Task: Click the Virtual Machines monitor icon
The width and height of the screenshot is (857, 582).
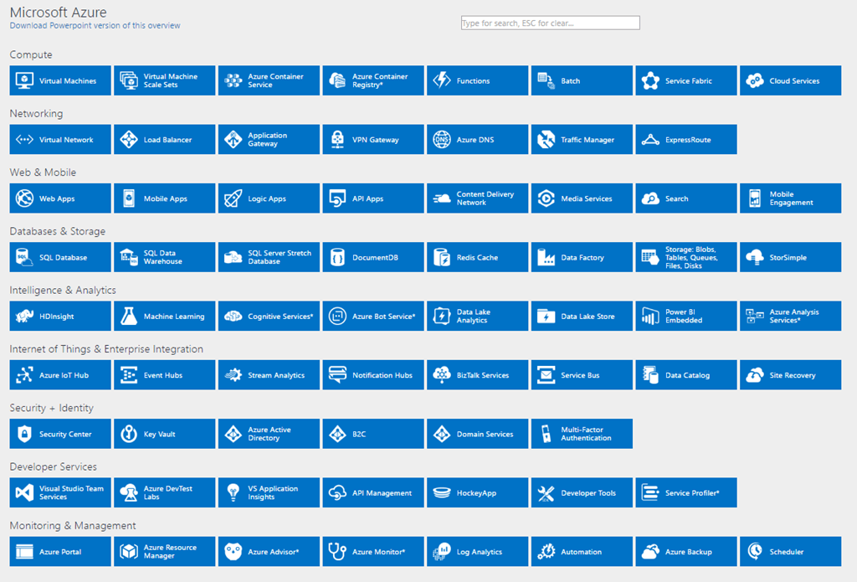Action: point(24,80)
